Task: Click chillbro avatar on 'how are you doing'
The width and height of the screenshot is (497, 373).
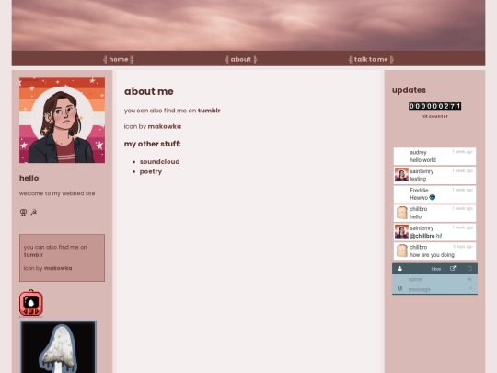Action: coord(401,251)
